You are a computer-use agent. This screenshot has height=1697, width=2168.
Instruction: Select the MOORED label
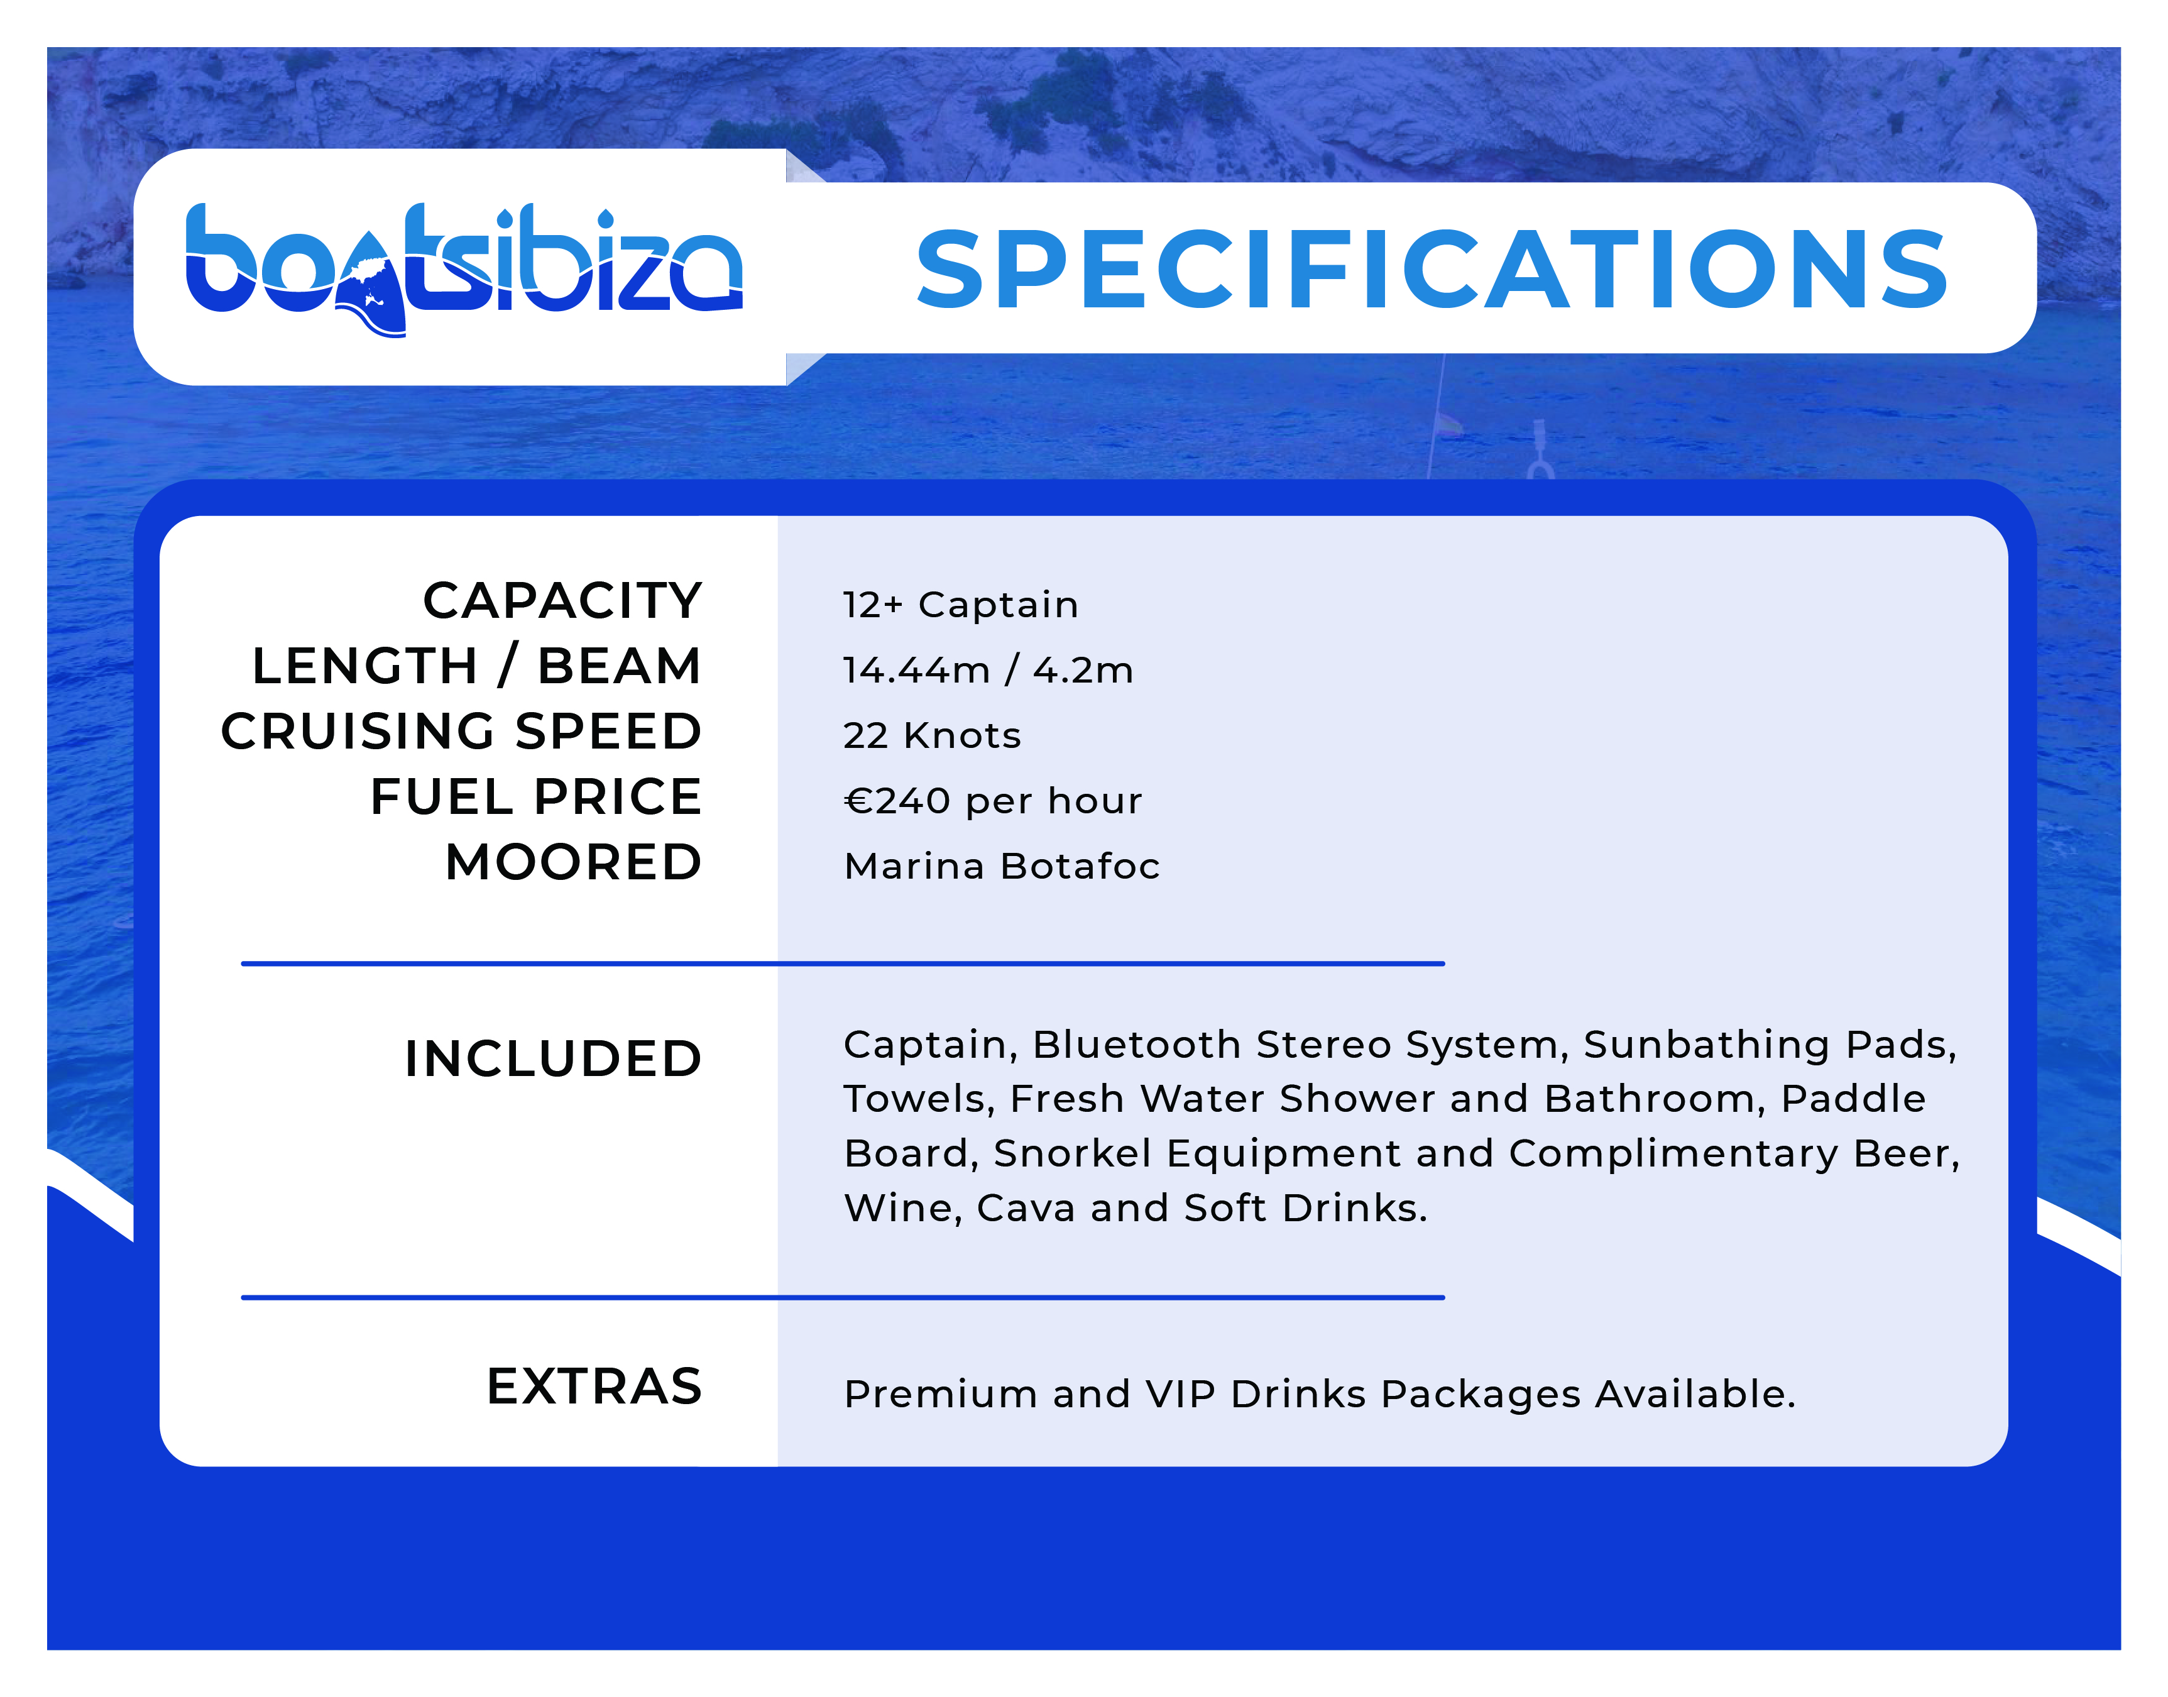pyautogui.click(x=573, y=862)
